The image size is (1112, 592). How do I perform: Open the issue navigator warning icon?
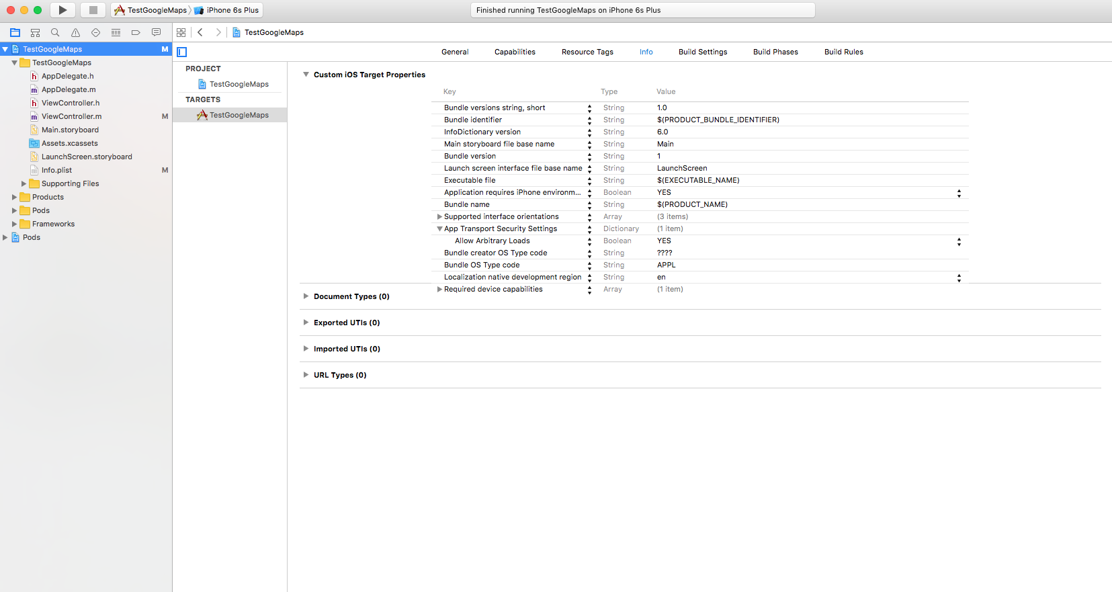pos(75,32)
